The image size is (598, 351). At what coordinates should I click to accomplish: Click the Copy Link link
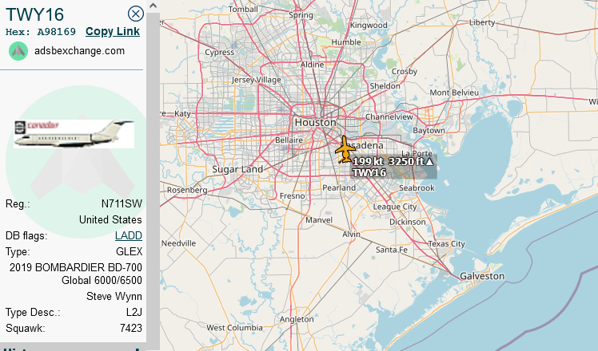pos(113,32)
